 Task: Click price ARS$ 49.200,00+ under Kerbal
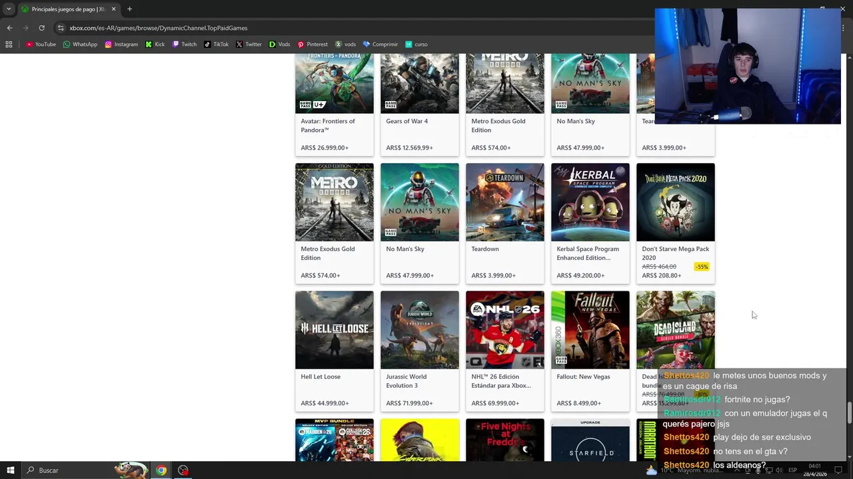[580, 275]
